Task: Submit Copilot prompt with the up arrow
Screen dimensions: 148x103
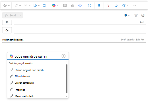Action: 63,56
